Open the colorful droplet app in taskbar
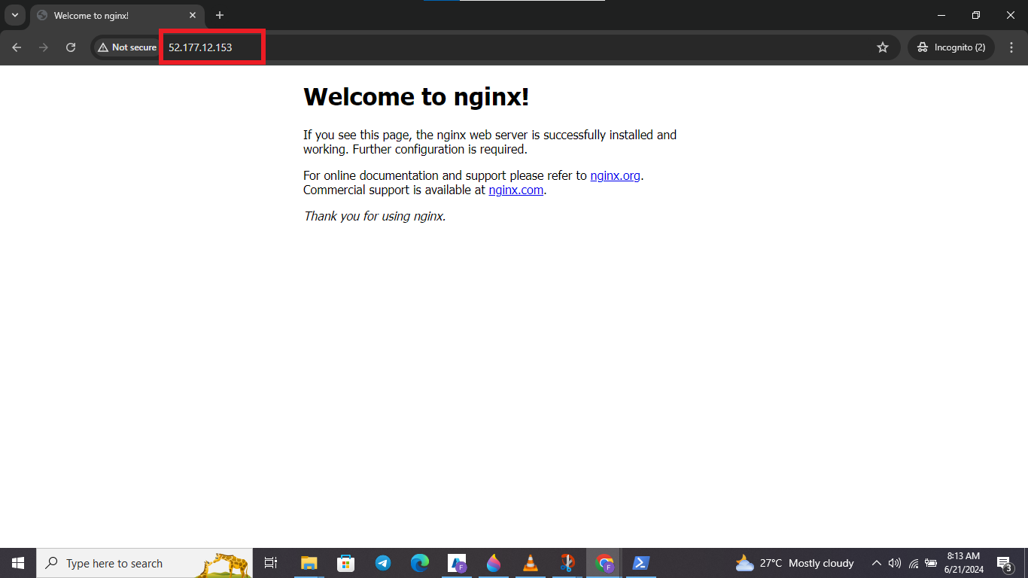The width and height of the screenshot is (1028, 578). (x=494, y=563)
